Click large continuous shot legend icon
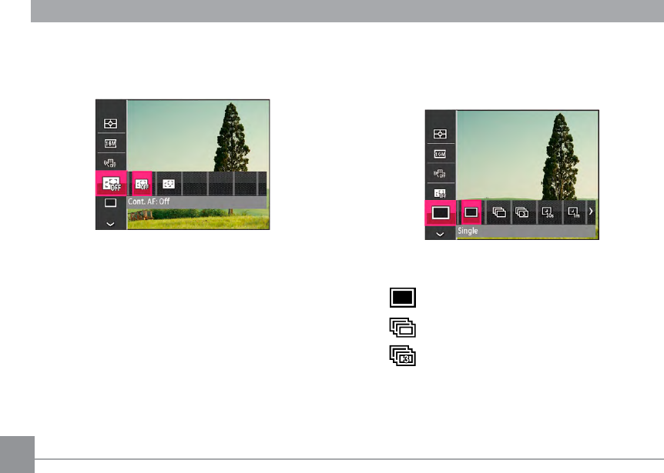 403,328
